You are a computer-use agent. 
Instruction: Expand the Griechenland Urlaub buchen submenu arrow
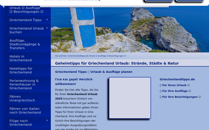click(x=47, y=28)
